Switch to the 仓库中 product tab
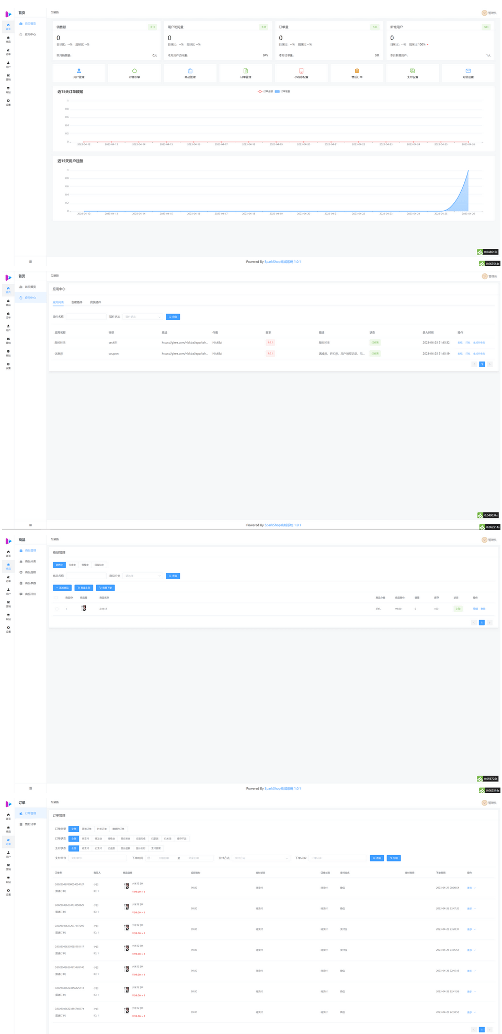This screenshot has width=502, height=1034. pos(72,565)
